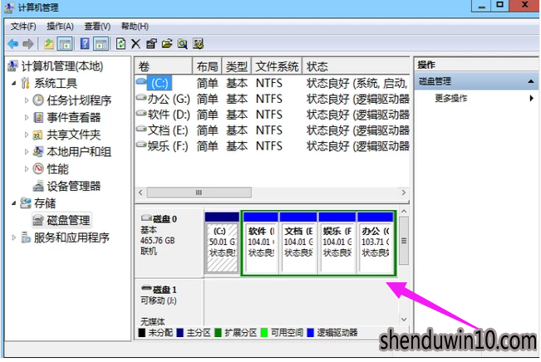Sort by the 布局 column header
Screen dimensions: 541x362
[207, 66]
